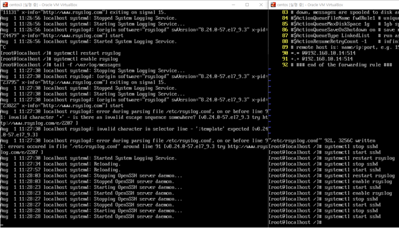Click the 11:28:03 'Stopping OpenSSH server daemon' line

[91, 175]
